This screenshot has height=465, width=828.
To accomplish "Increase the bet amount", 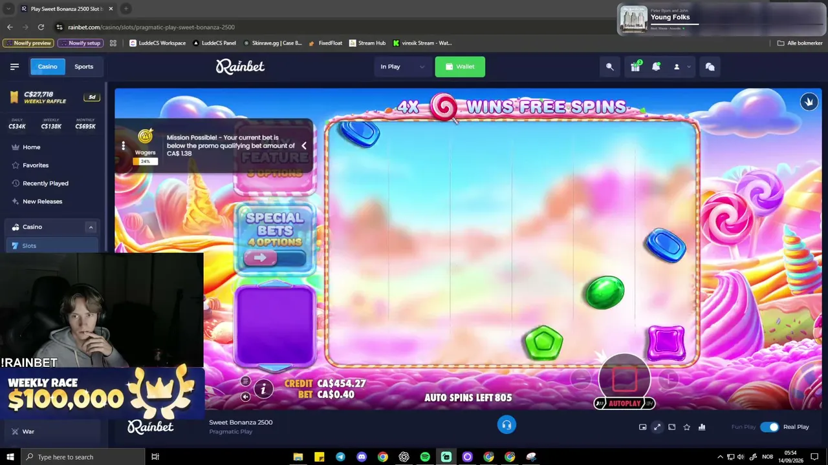I will [669, 379].
